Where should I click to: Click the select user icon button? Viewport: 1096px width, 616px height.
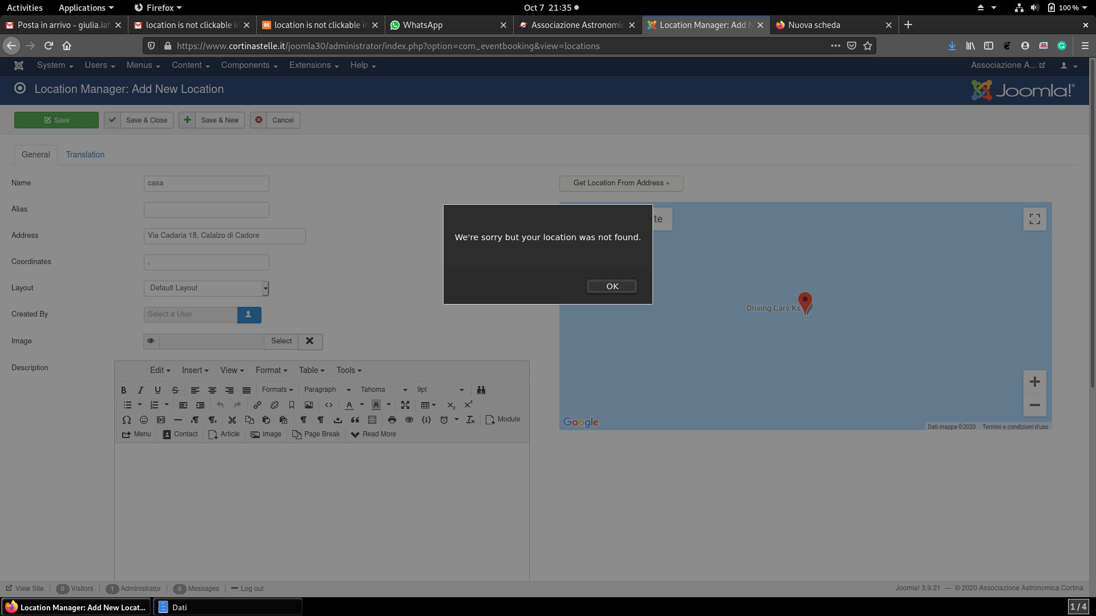pyautogui.click(x=249, y=314)
